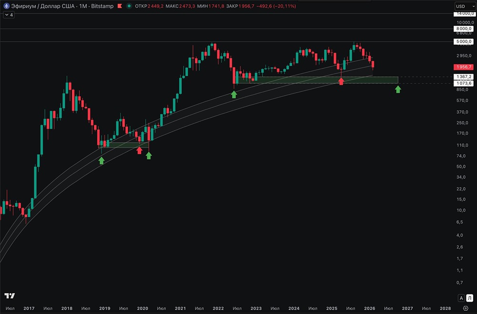Screen dimensions: 477x314
Task: Select the green arrow marker under the mid-2022 low
Action: (234, 94)
